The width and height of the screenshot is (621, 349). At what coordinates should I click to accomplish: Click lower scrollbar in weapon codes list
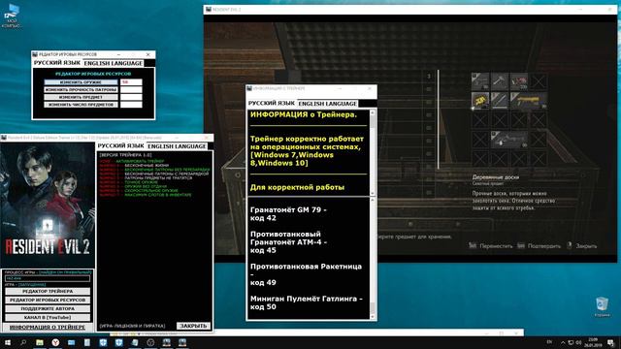[x=373, y=258]
